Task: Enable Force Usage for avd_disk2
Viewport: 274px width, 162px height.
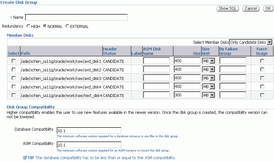Action: coord(262,69)
